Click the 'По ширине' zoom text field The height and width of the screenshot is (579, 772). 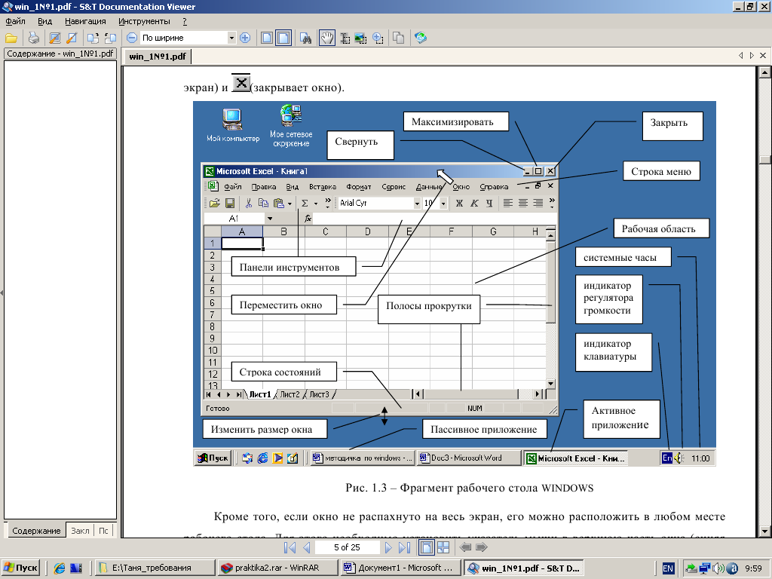184,38
